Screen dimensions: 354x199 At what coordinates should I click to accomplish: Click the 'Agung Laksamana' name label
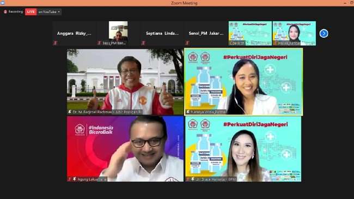click(92, 179)
